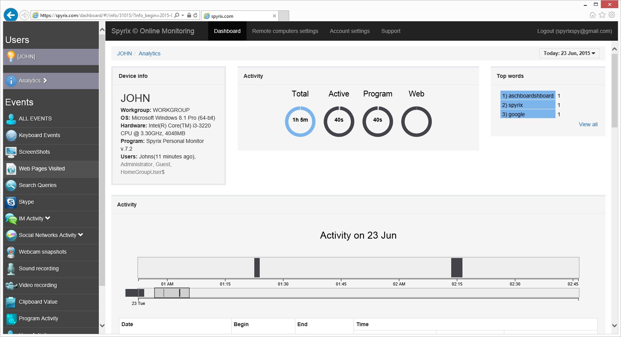Click the Analytics info icon
The height and width of the screenshot is (337, 621).
(x=11, y=81)
